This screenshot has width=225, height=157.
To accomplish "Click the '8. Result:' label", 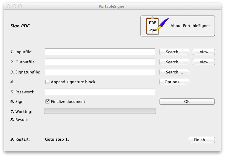I will (19, 120).
